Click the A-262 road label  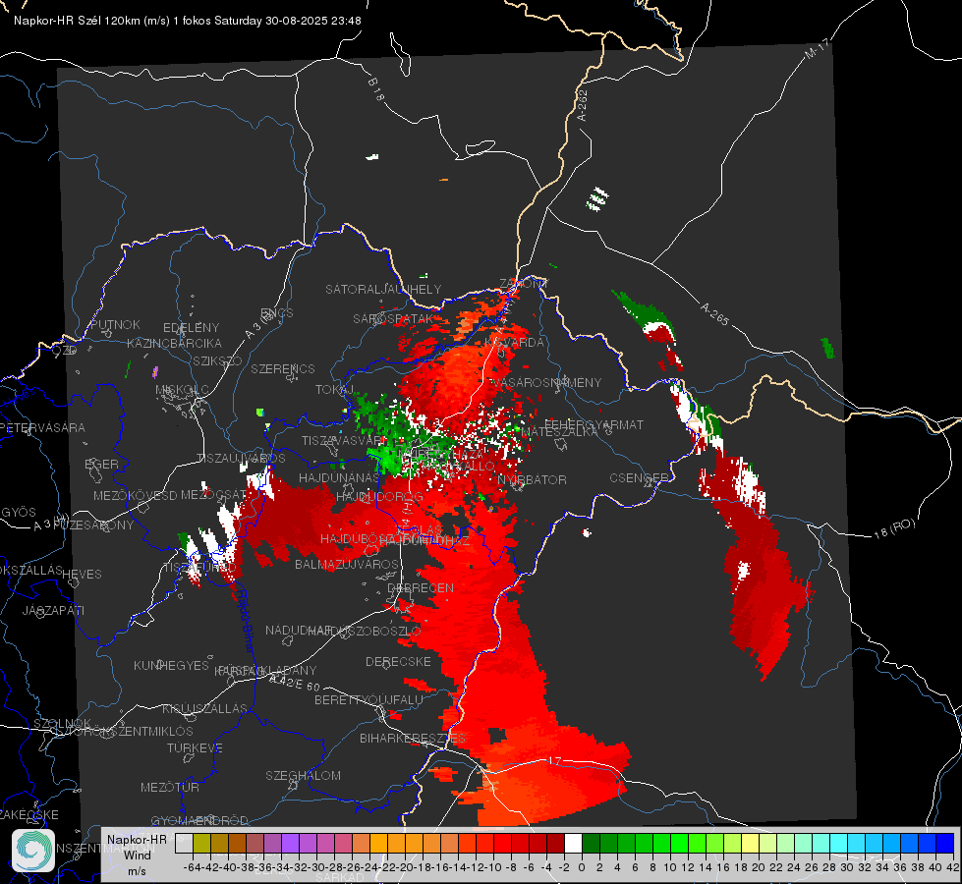[x=583, y=105]
